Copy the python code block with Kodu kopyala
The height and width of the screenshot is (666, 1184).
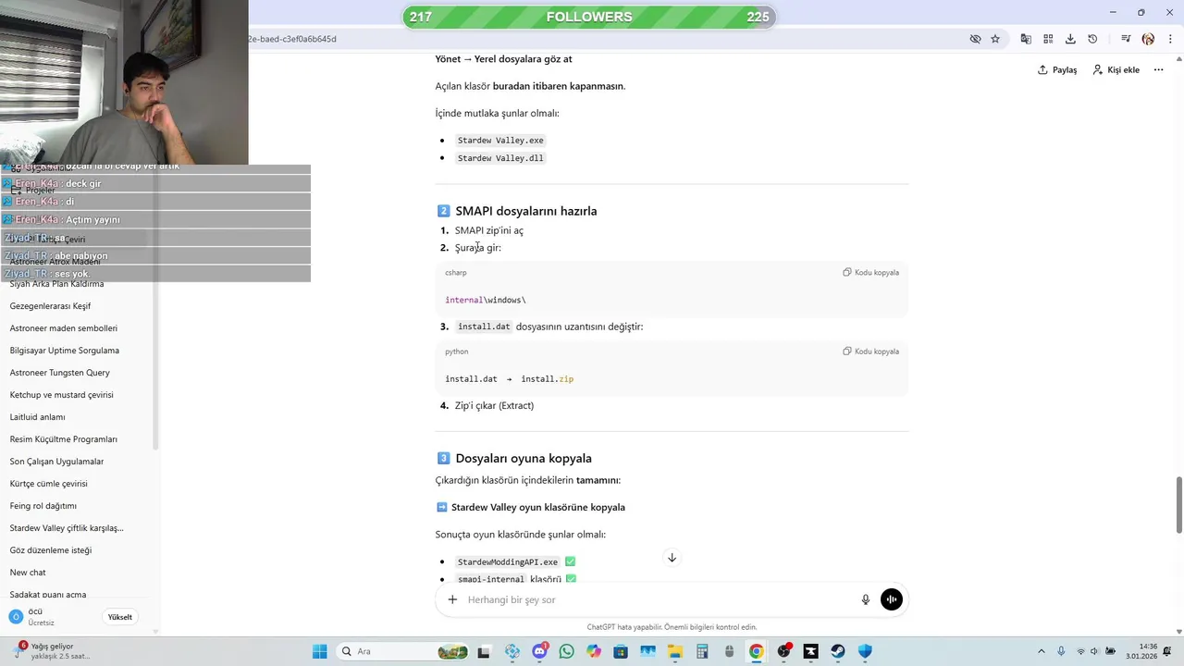click(x=870, y=351)
